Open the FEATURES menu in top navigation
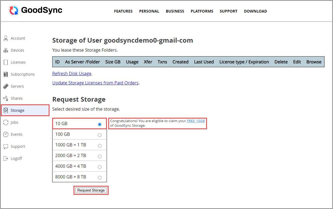The height and width of the screenshot is (209, 333). click(x=123, y=11)
